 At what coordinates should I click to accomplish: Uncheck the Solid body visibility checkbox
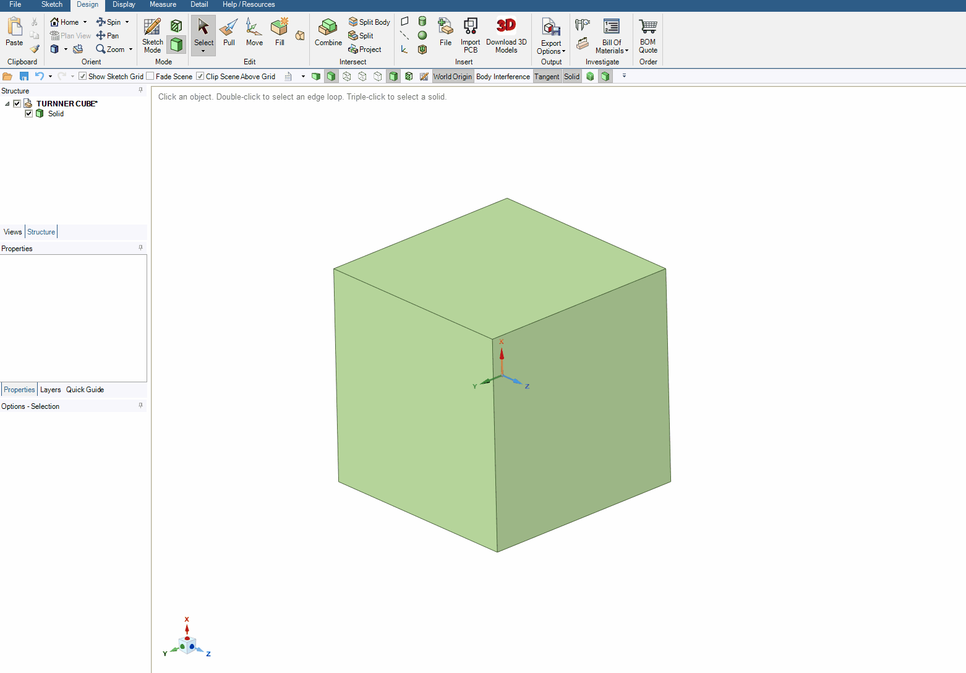pyautogui.click(x=28, y=113)
